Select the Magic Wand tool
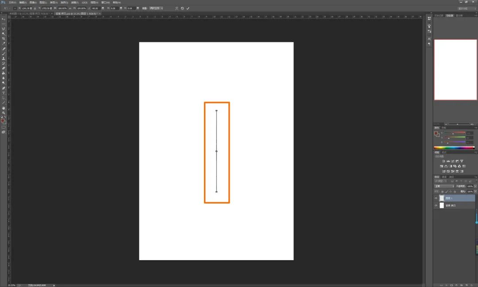The image size is (478, 287). tap(4, 34)
